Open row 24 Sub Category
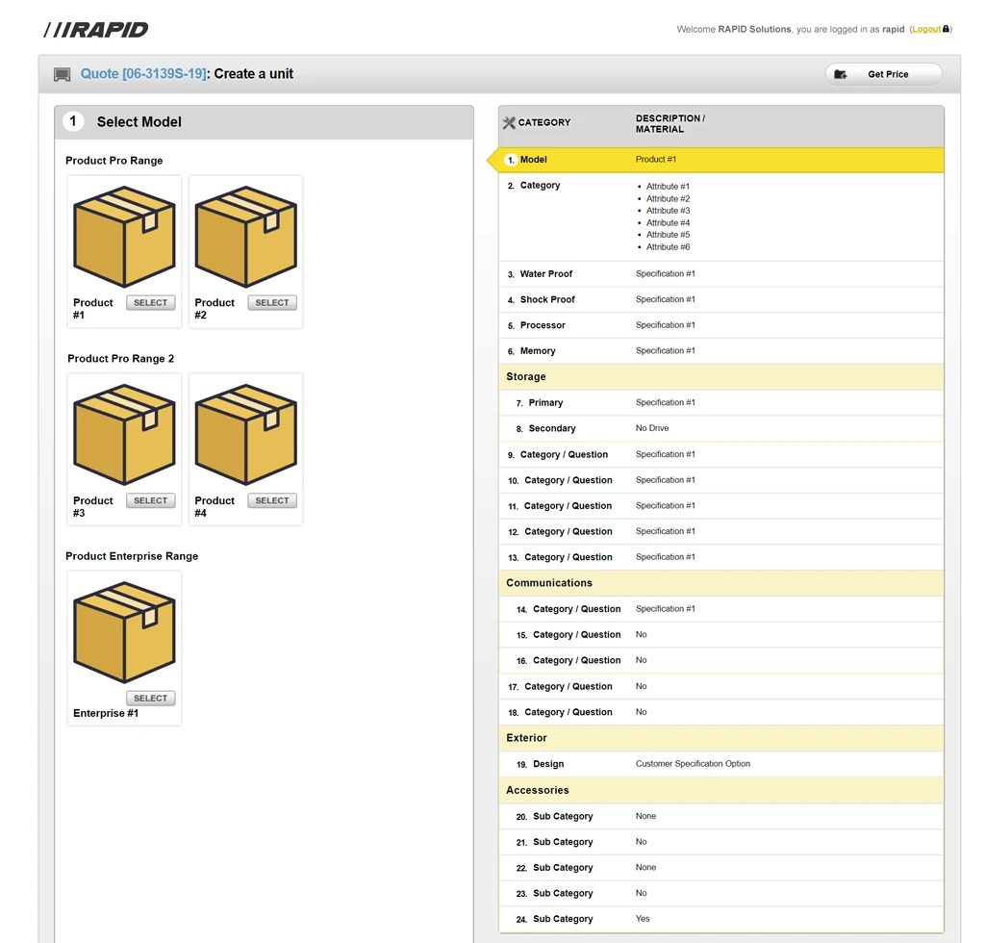 (x=720, y=919)
